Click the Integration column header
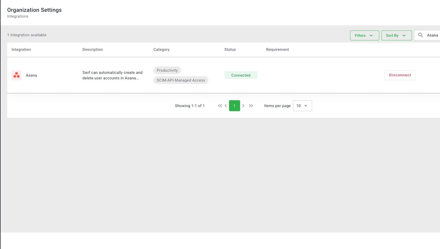 pos(21,50)
